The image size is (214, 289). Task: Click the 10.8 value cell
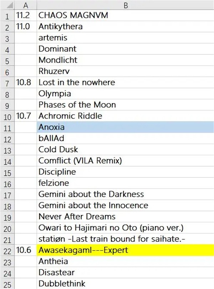click(x=26, y=82)
